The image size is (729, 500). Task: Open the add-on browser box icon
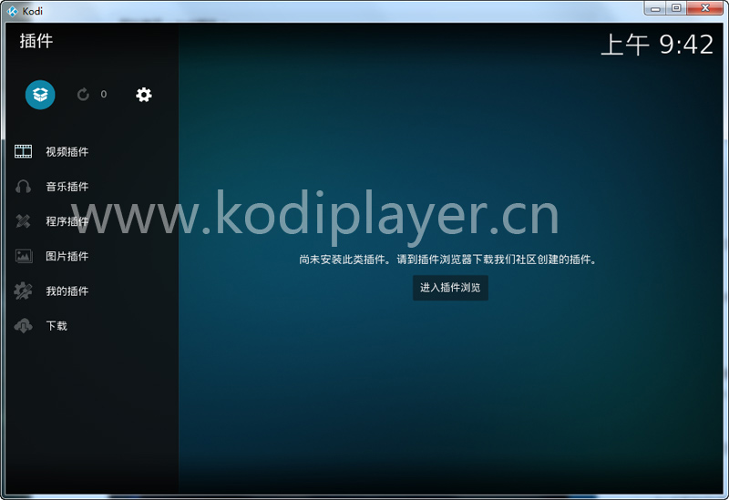click(x=40, y=95)
